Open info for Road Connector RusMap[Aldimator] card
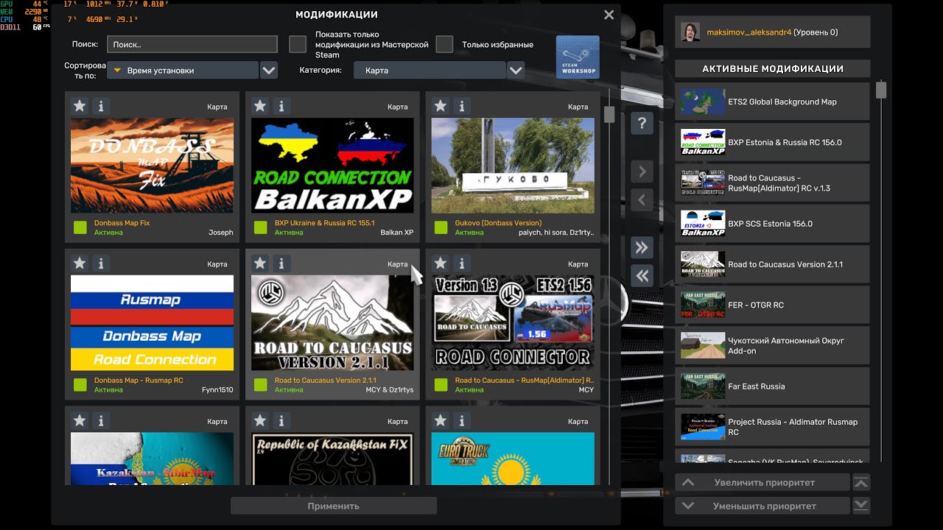943x530 pixels. 462,263
